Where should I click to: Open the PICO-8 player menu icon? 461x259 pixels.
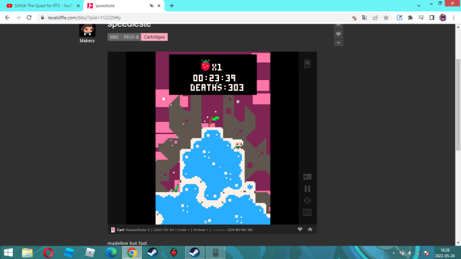pyautogui.click(x=308, y=64)
